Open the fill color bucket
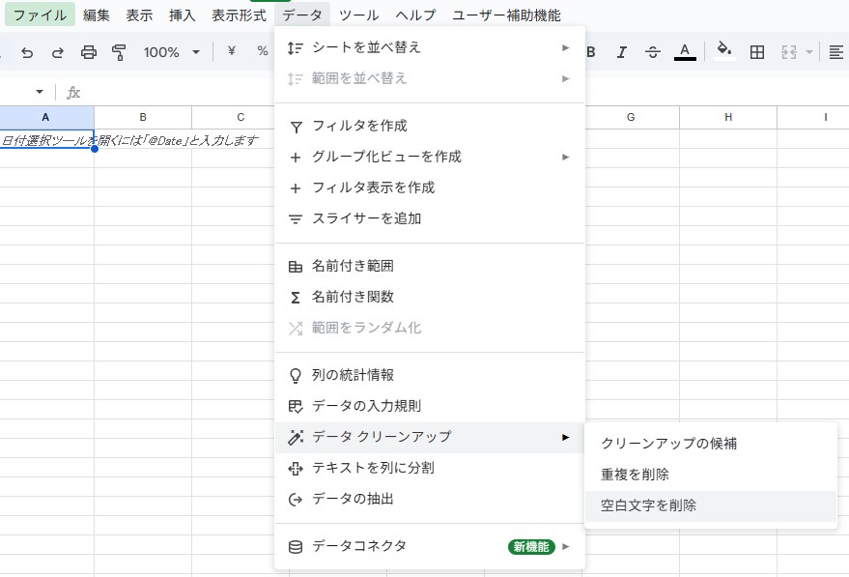 [724, 52]
